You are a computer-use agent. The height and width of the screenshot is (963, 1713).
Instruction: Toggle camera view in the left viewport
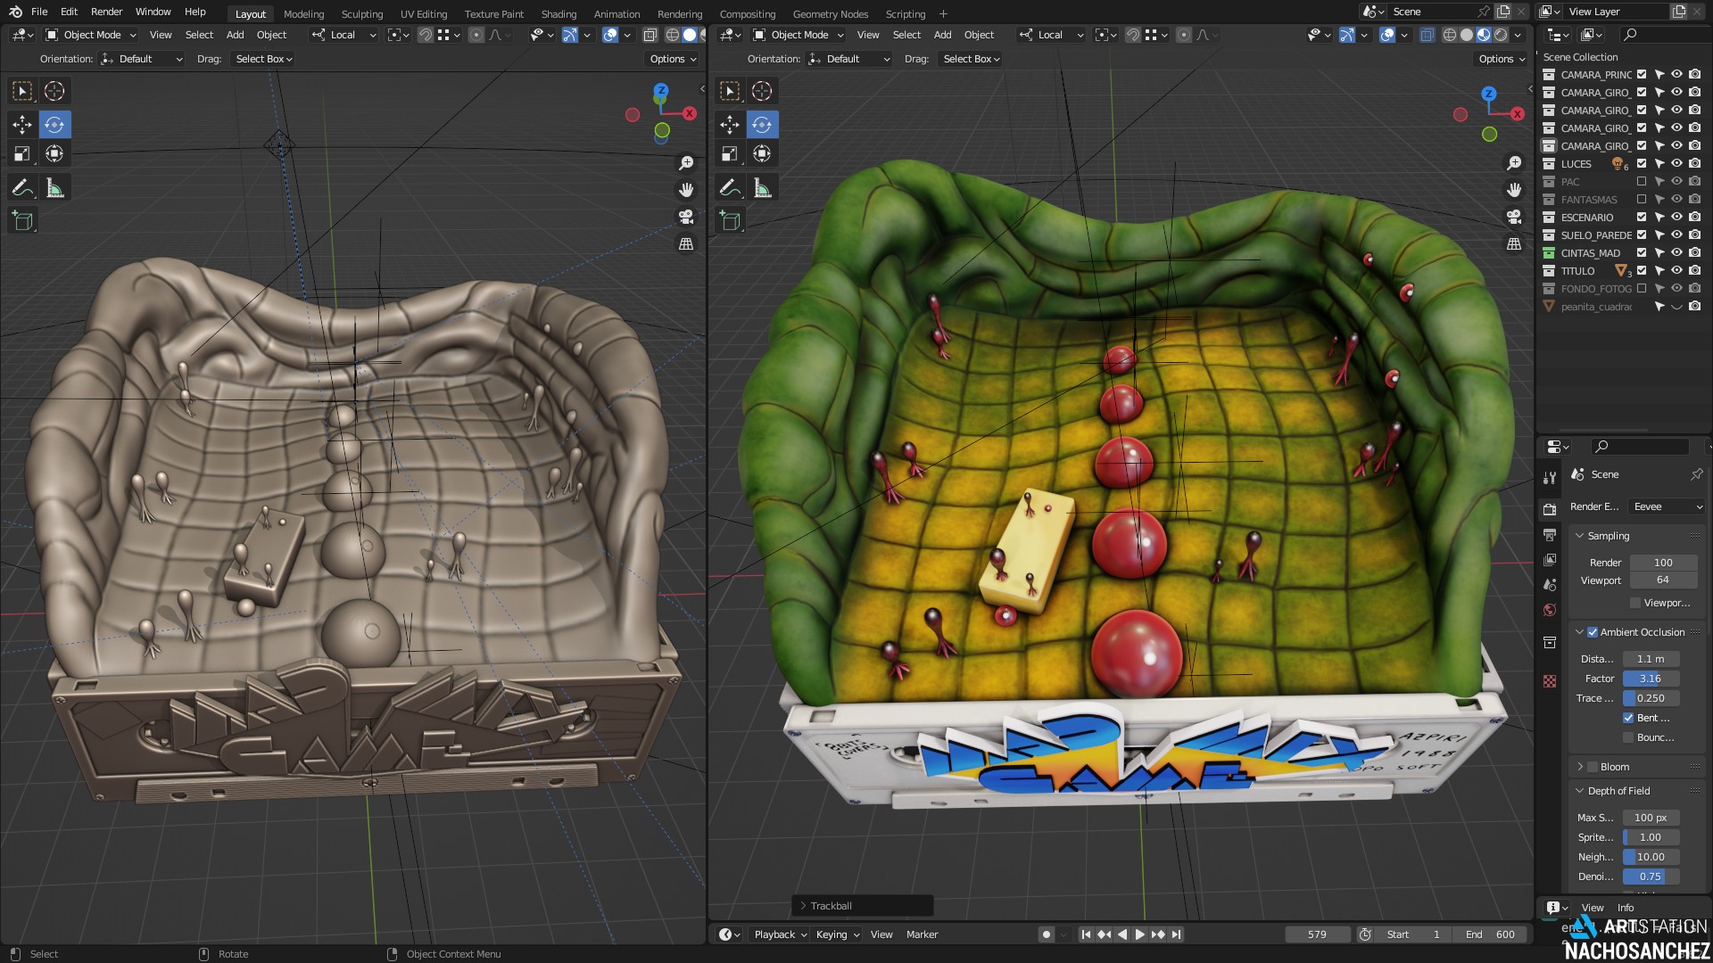point(686,217)
